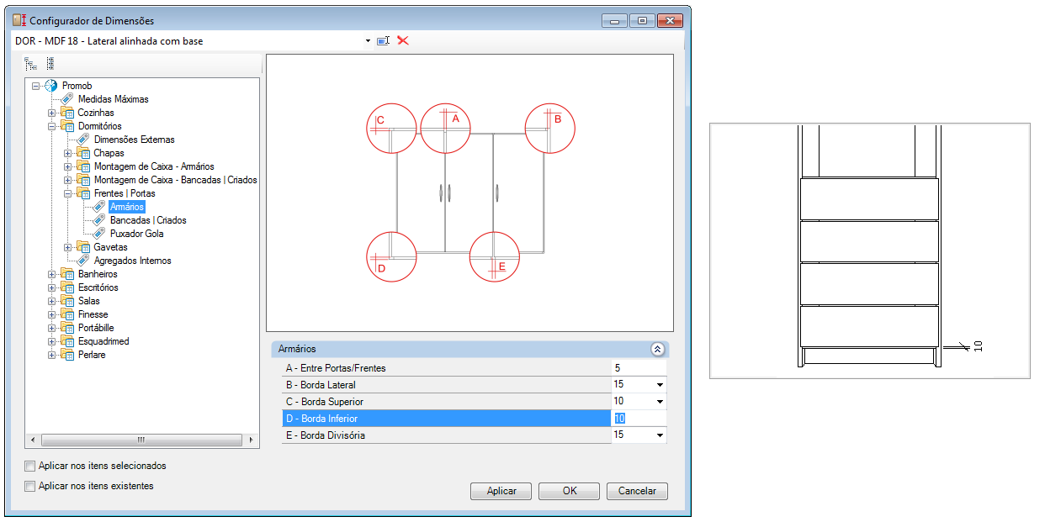Select Agregados Internos tree item
The image size is (1045, 522).
(132, 261)
